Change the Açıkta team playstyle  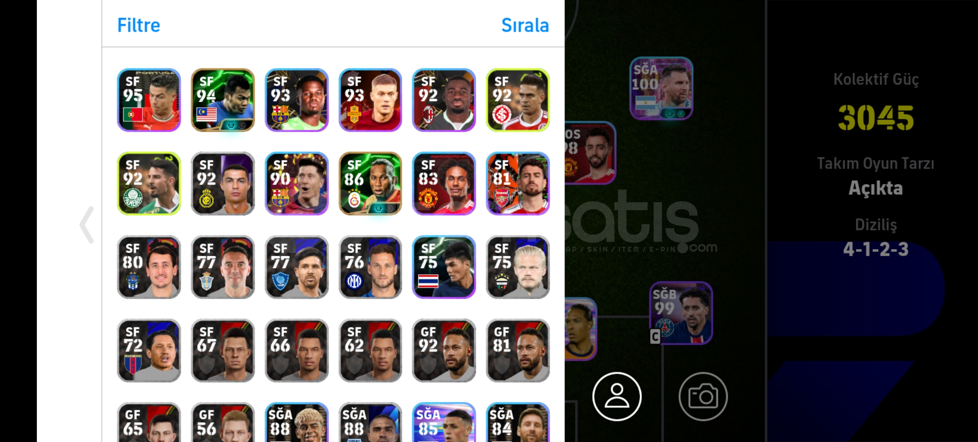[x=876, y=188]
